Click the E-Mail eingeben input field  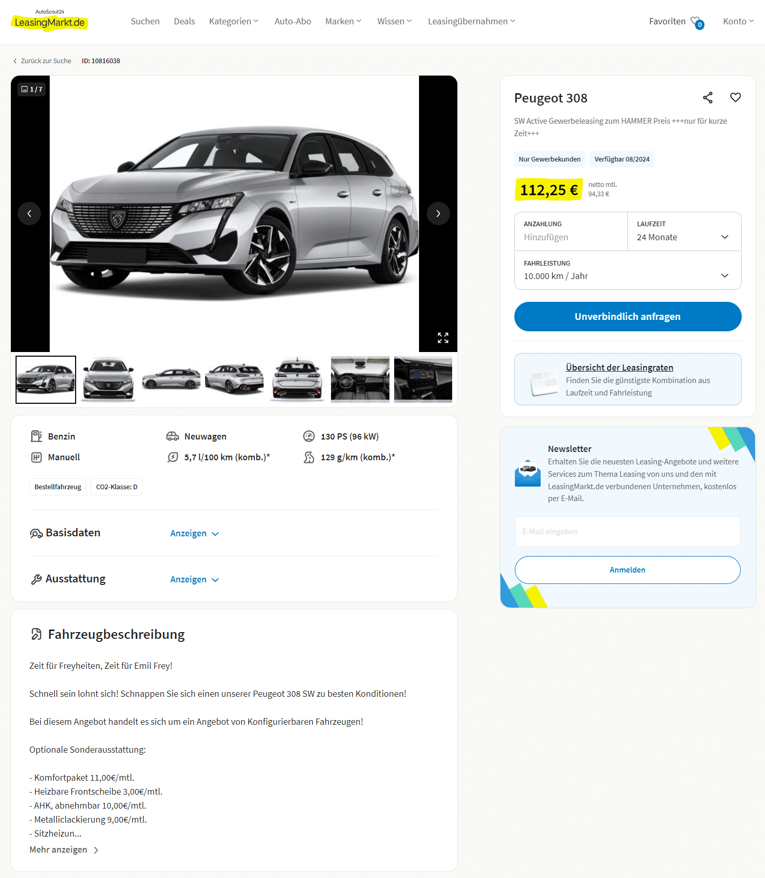pos(628,531)
